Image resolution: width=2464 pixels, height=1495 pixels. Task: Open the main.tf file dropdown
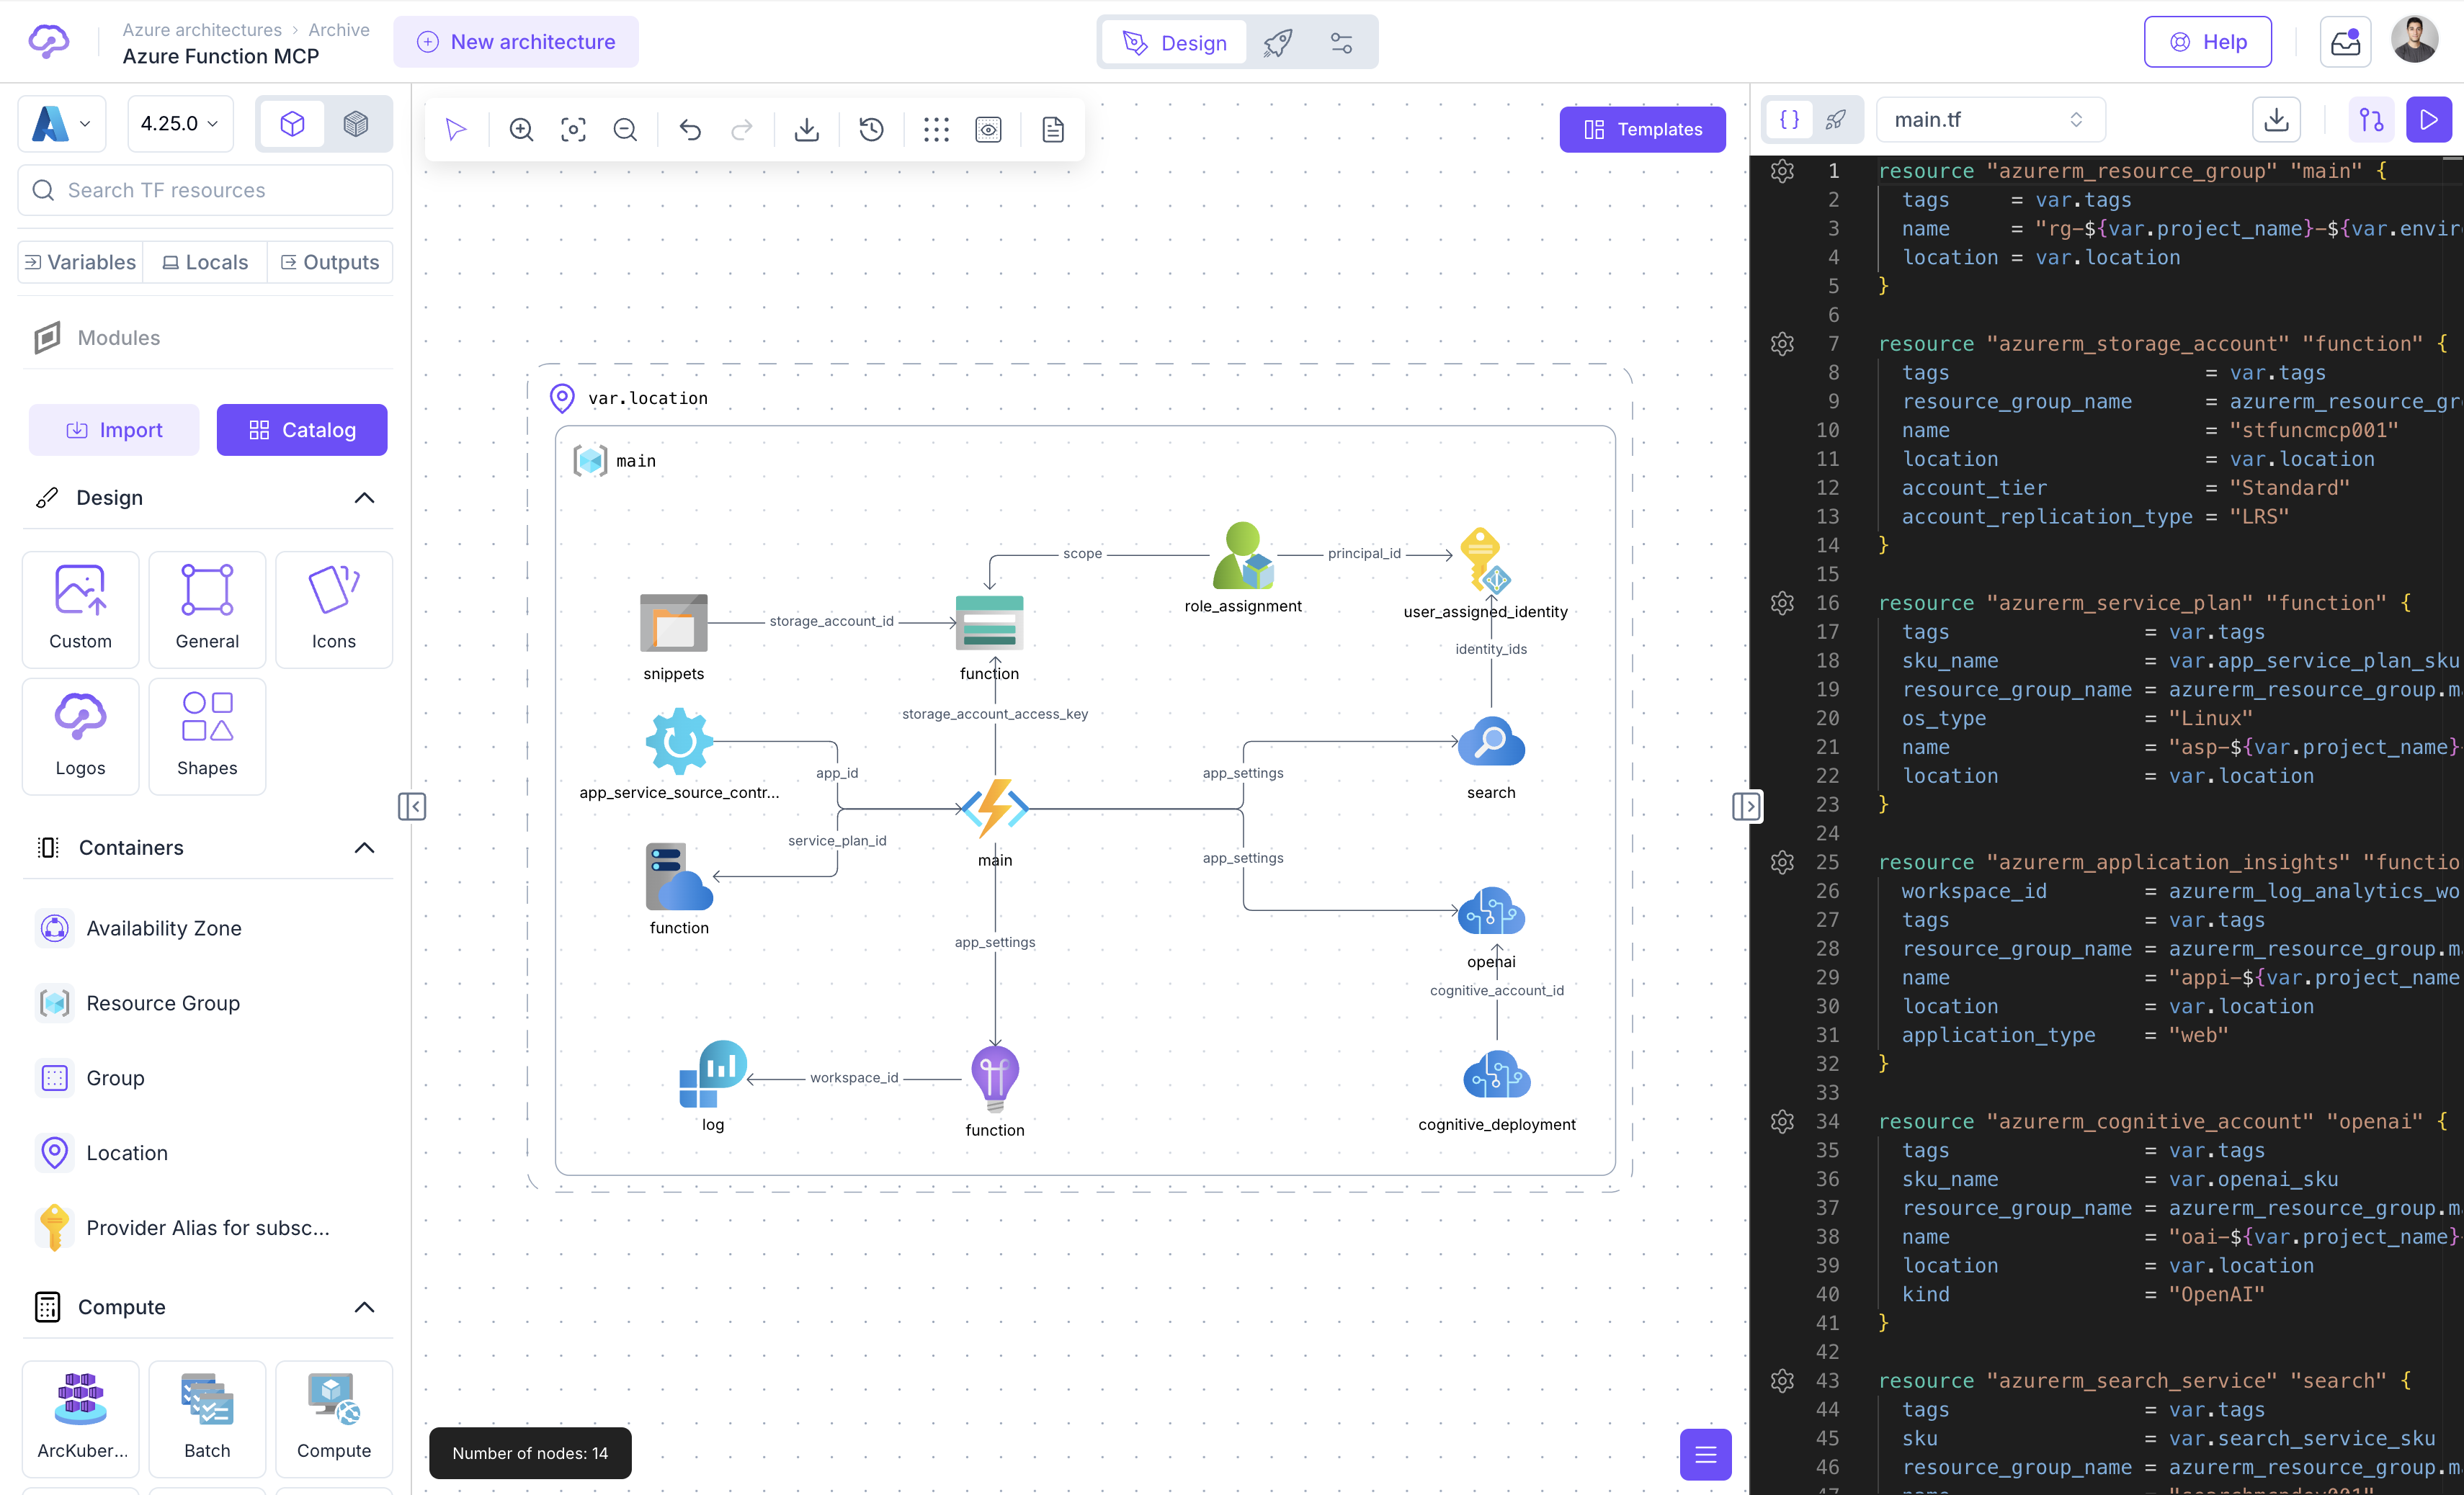coord(1990,120)
